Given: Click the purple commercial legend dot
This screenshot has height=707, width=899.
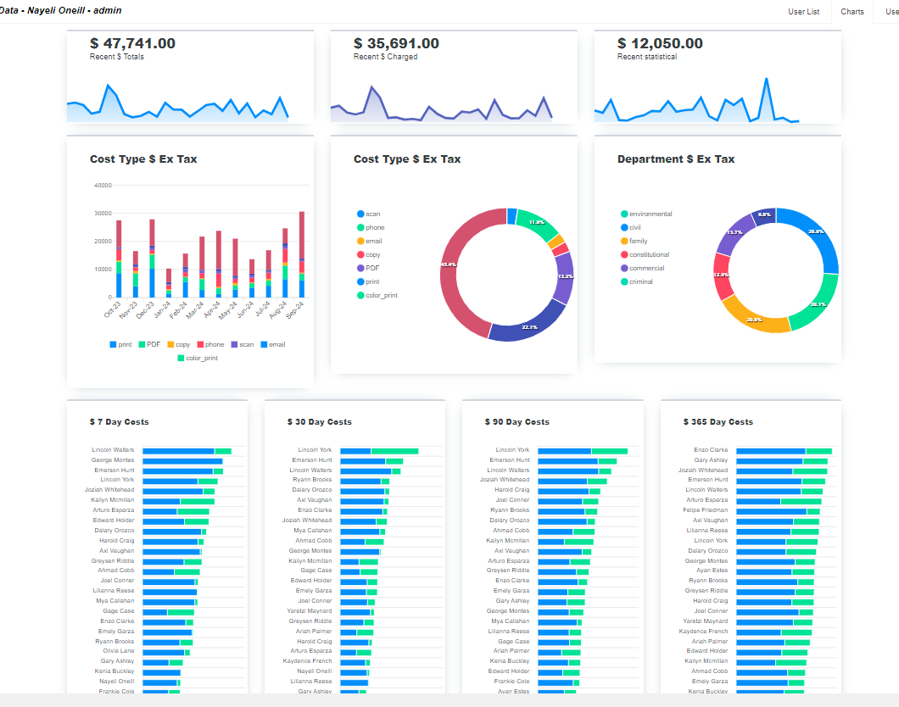Looking at the screenshot, I should click(624, 269).
